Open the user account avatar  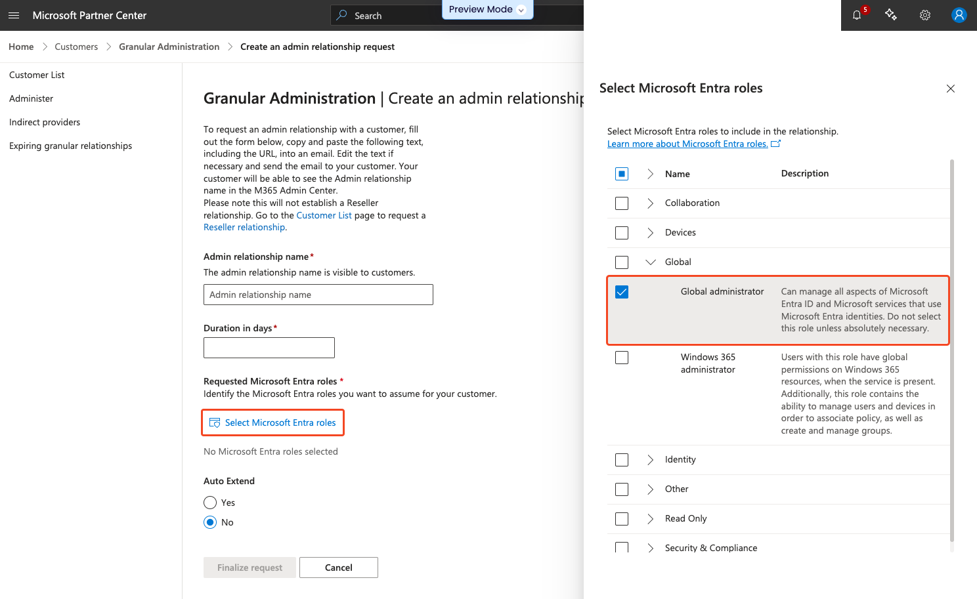point(959,15)
